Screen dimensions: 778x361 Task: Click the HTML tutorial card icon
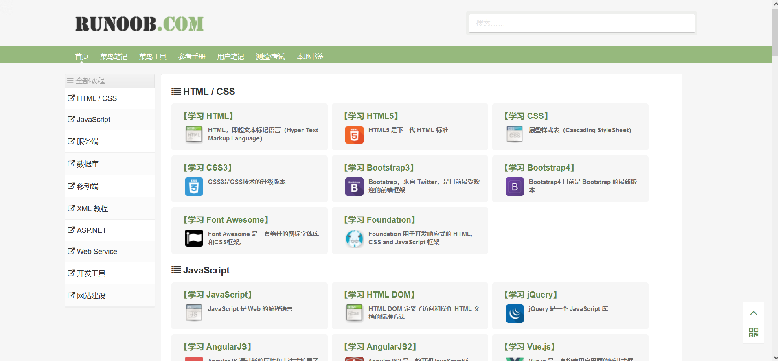click(194, 135)
